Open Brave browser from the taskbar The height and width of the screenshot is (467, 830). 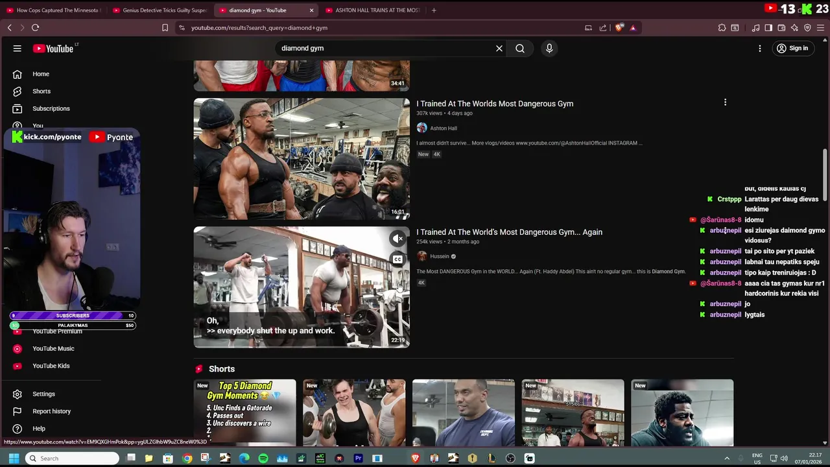416,459
